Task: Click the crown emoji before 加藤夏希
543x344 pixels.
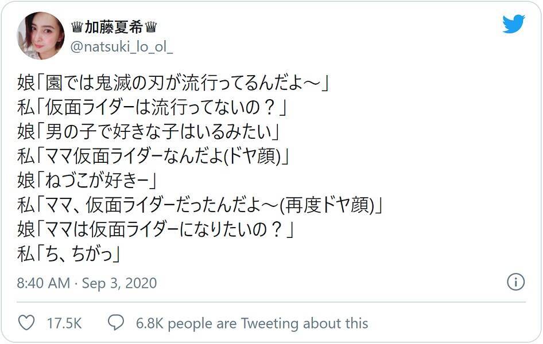Action: click(77, 28)
